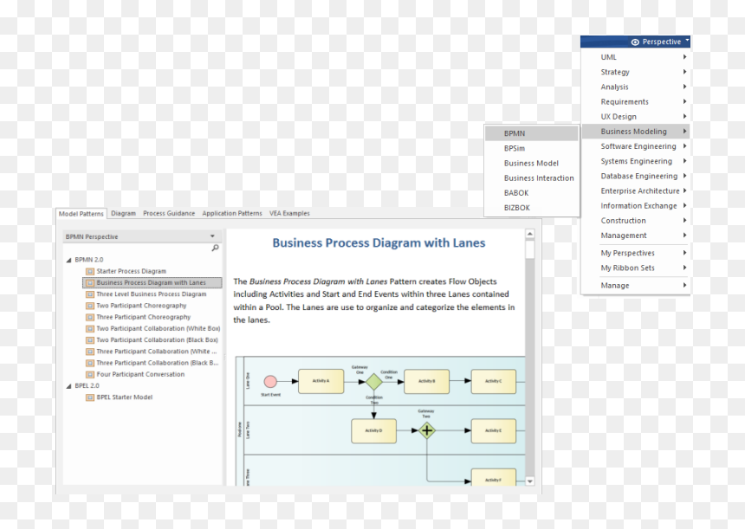
Task: Open the Software Engineering menu item
Action: (636, 146)
